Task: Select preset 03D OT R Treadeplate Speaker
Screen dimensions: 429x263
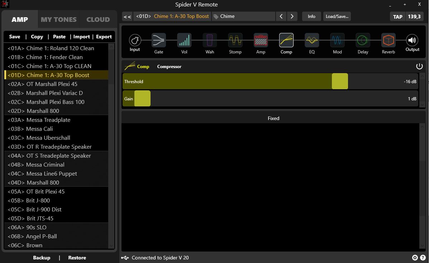Action: pos(56,147)
